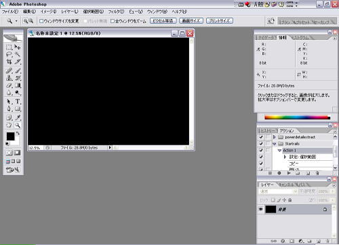
Task: Open the ファイル (File) menu
Action: (x=10, y=12)
